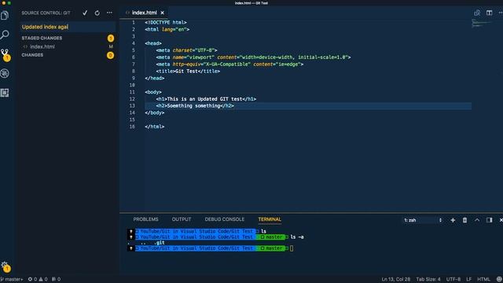The image size is (503, 283).
Task: Open errors and warnings count in status bar
Action: [38, 280]
